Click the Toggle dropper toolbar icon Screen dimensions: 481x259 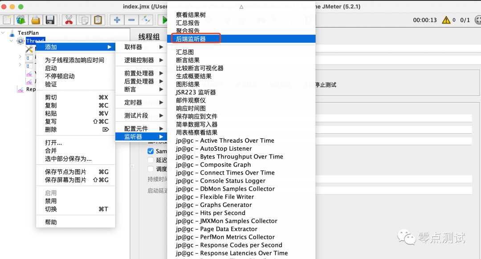coord(146,20)
